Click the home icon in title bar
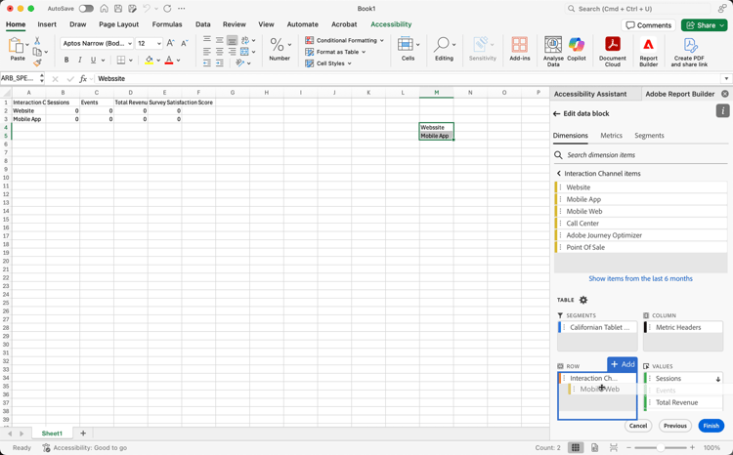733x455 pixels. click(105, 9)
